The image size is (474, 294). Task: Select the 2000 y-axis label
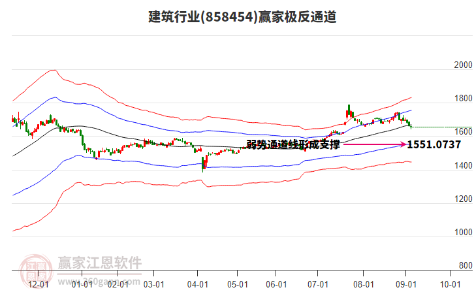click(463, 65)
